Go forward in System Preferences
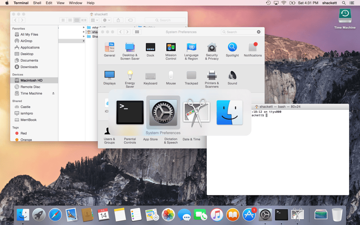The image size is (360, 225). coord(127,32)
